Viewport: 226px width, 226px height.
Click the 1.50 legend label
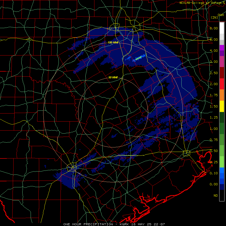214,106
